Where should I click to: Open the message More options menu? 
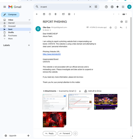click(126, 28)
